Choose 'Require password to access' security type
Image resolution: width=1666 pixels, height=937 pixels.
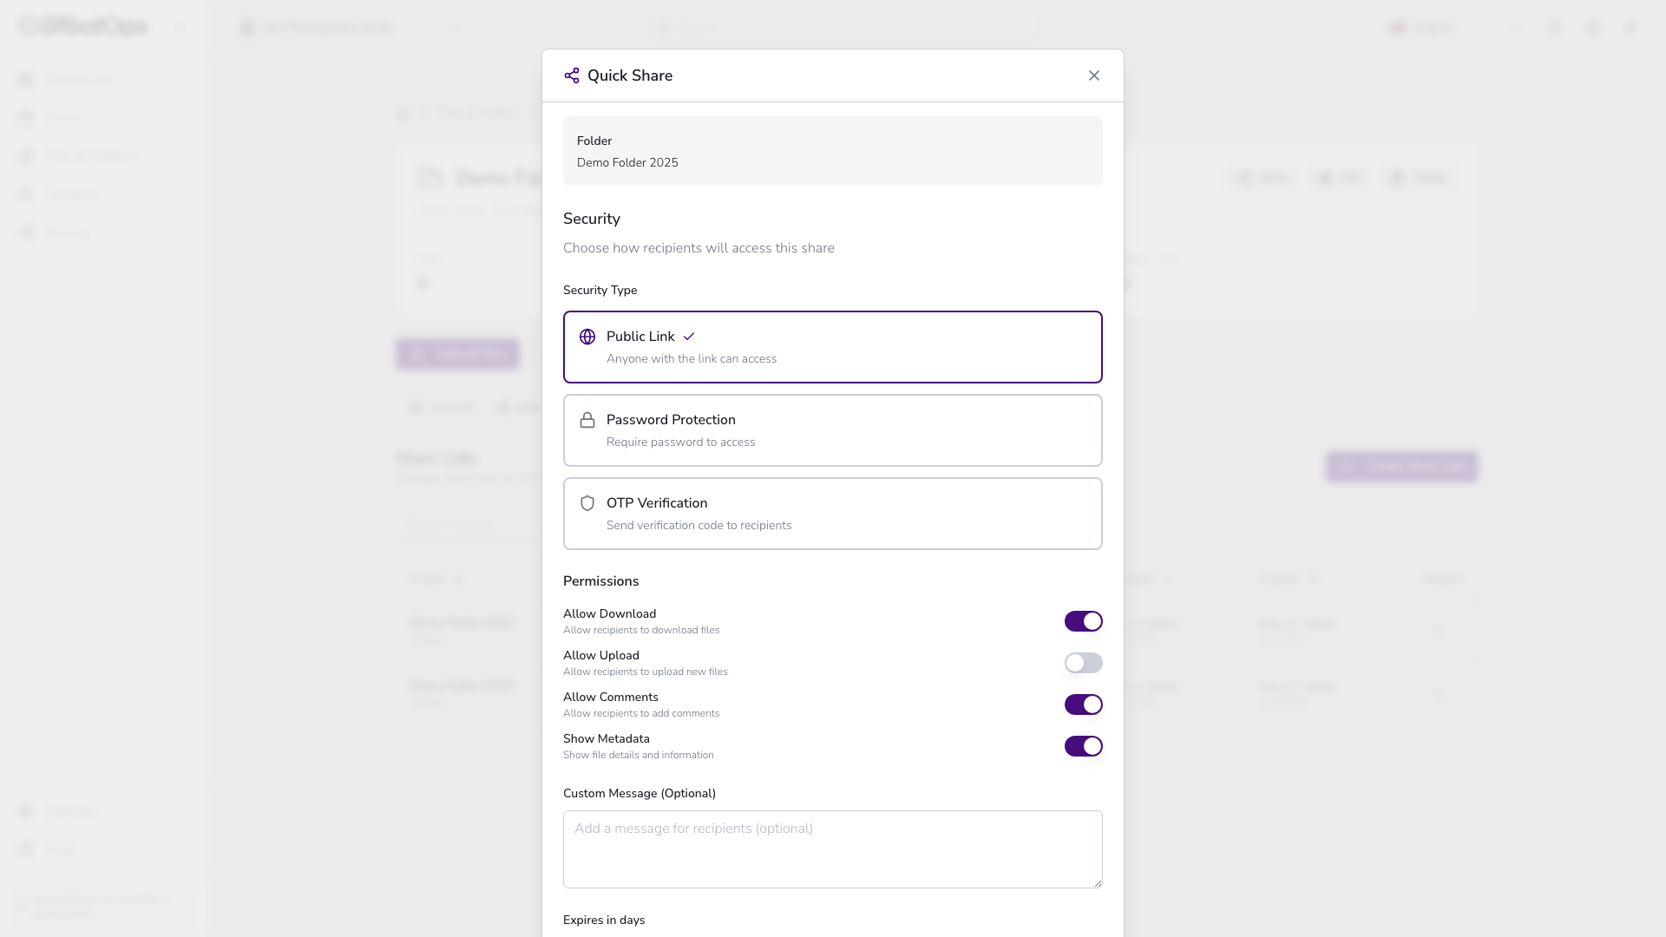coord(680,442)
